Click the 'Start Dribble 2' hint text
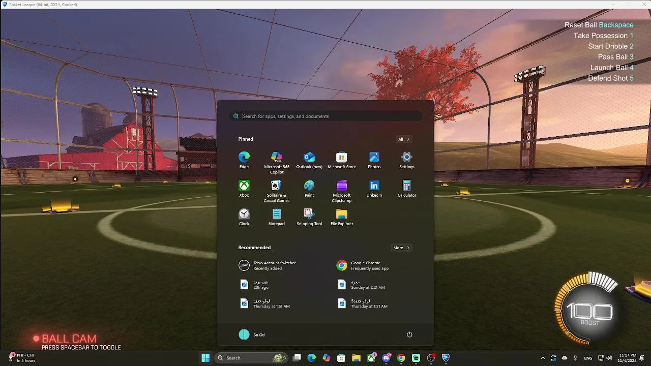The width and height of the screenshot is (651, 366). [611, 46]
